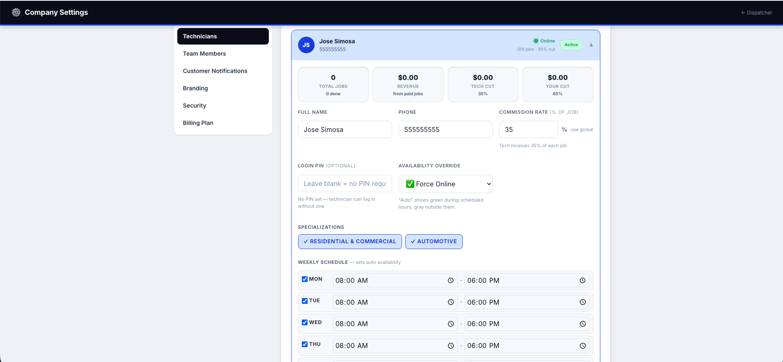
Task: Toggle the Residential & Commercial specialization
Action: pyautogui.click(x=350, y=242)
